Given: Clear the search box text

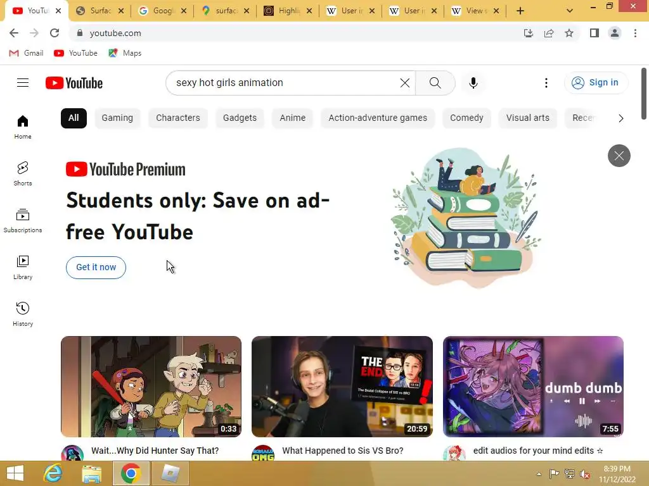Looking at the screenshot, I should tap(405, 83).
